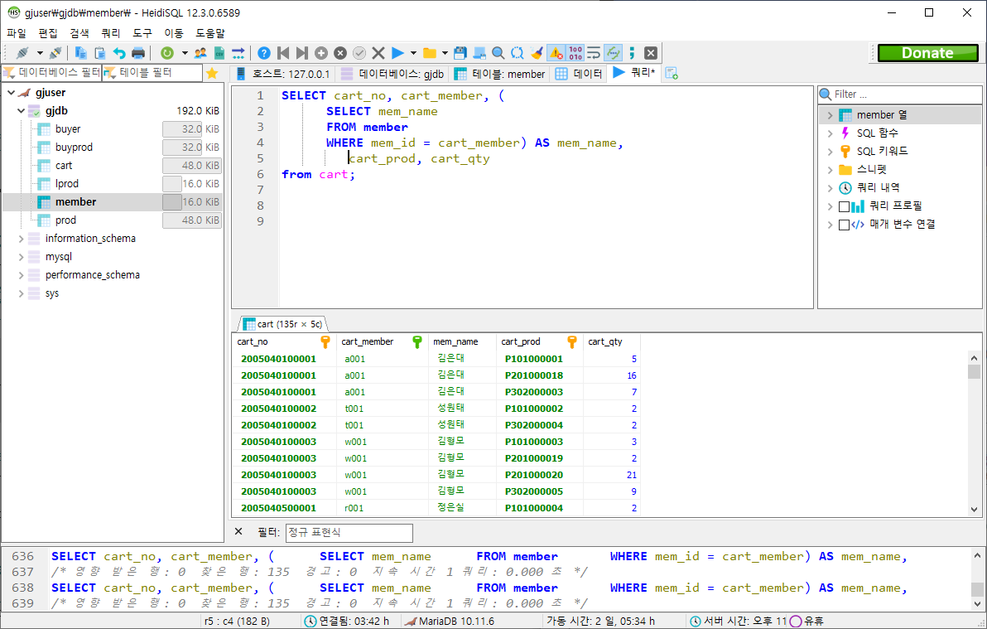This screenshot has height=629, width=987.
Task: Tick the 쿼리 프로필 checkbox
Action: click(x=844, y=206)
